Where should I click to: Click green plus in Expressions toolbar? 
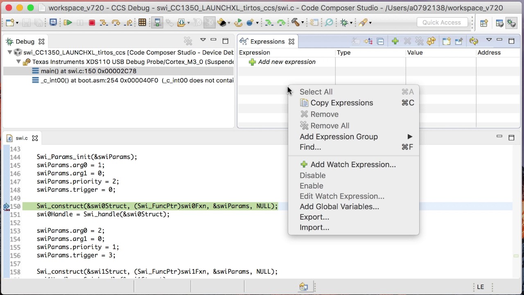pos(395,41)
